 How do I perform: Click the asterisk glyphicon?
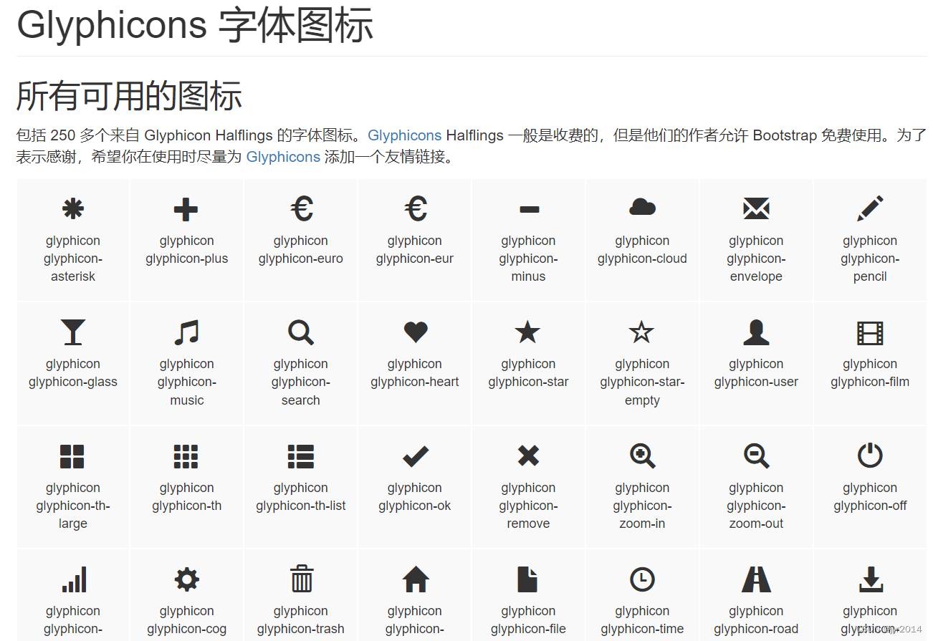[x=73, y=209]
